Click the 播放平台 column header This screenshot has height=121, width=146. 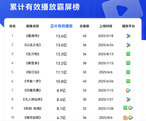tap(128, 26)
